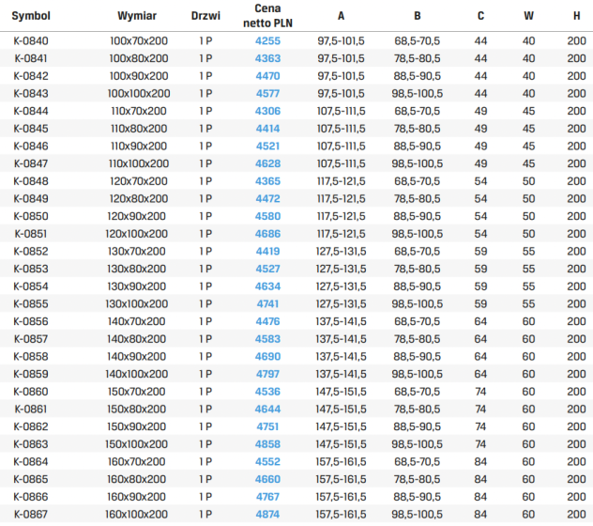
Task: Click dimension 120x80x200
Action: coord(139,199)
